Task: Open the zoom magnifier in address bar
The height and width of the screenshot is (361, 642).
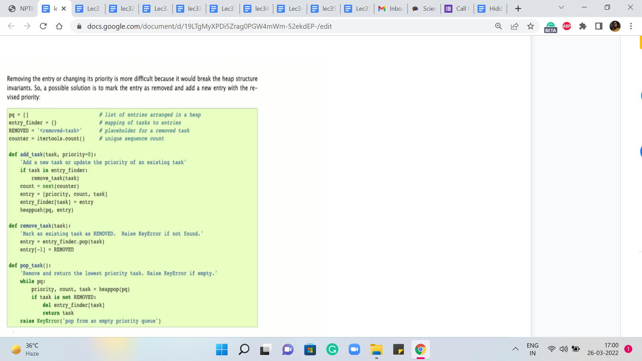Action: 498,26
